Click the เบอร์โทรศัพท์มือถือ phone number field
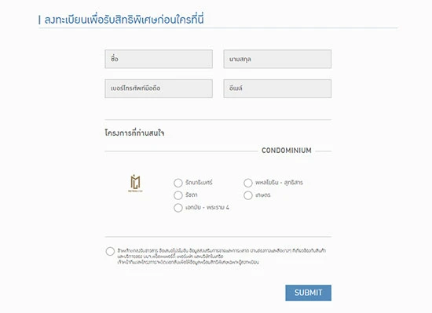 click(x=159, y=89)
